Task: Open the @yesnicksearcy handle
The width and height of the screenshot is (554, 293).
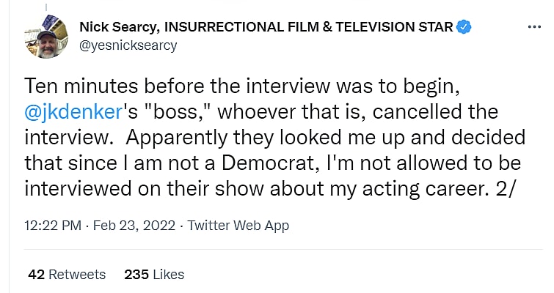Action: pyautogui.click(x=128, y=45)
